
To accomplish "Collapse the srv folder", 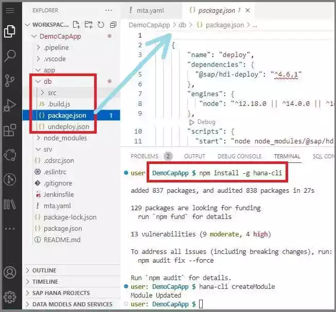I will pyautogui.click(x=39, y=150).
